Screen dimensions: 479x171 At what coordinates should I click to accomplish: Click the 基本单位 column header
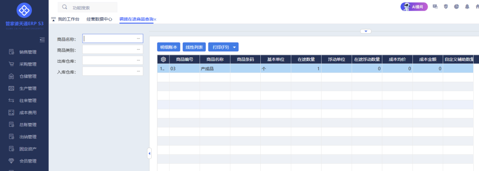click(276, 59)
